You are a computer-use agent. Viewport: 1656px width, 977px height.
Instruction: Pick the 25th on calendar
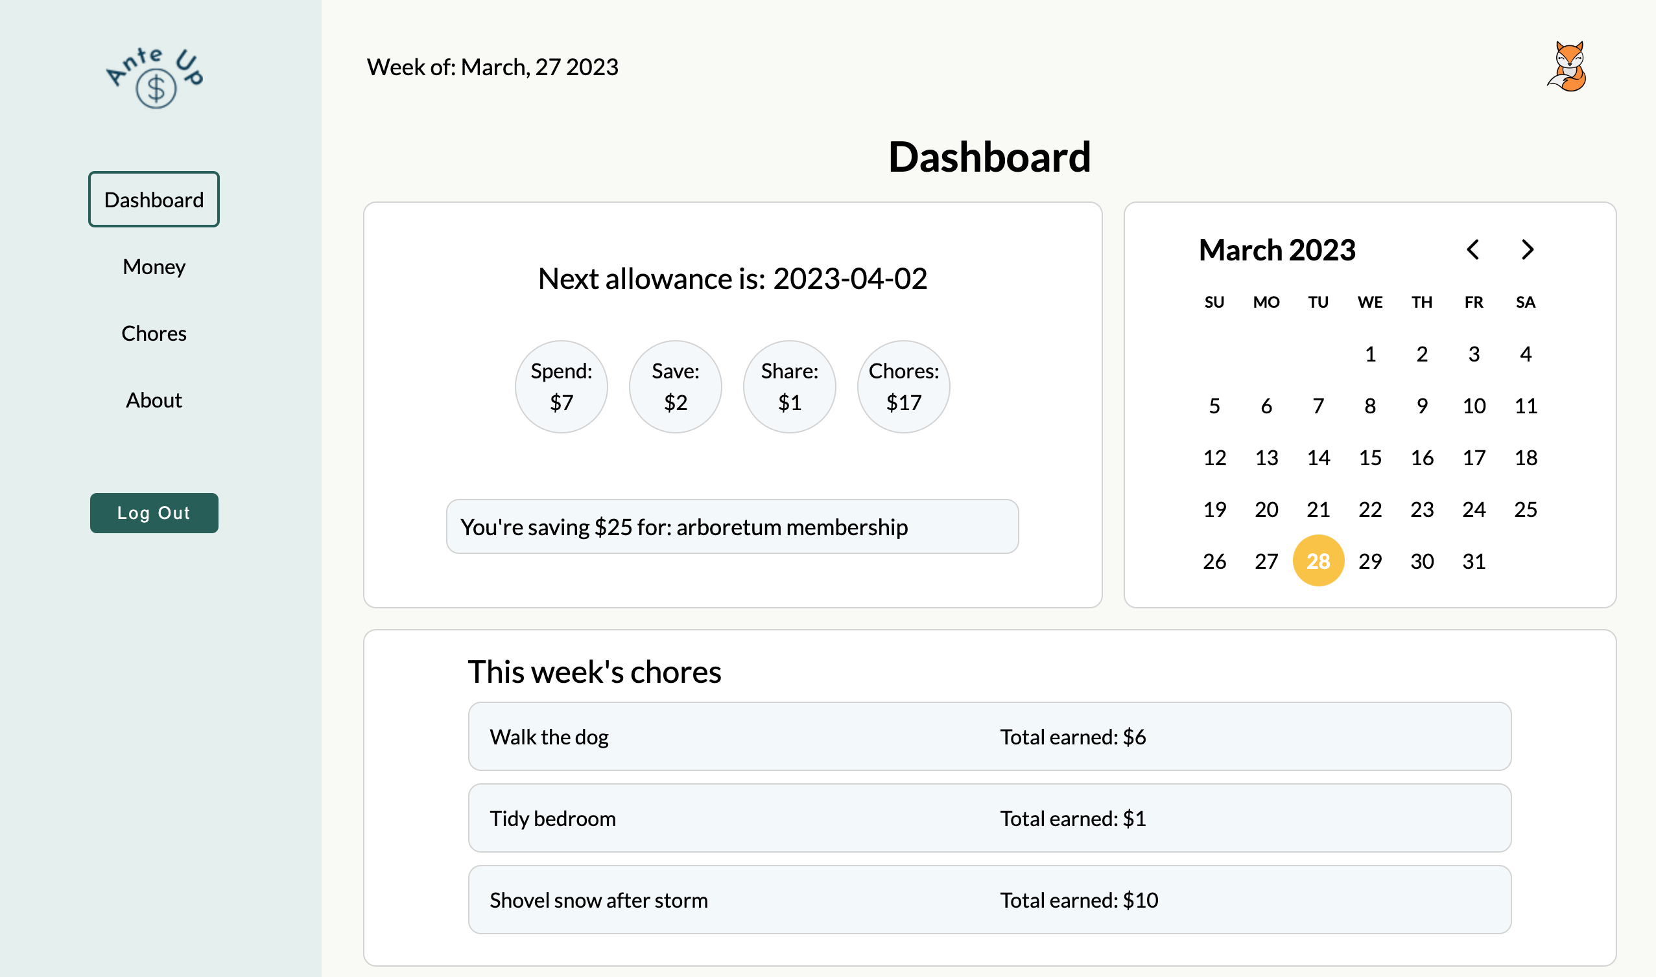tap(1526, 509)
